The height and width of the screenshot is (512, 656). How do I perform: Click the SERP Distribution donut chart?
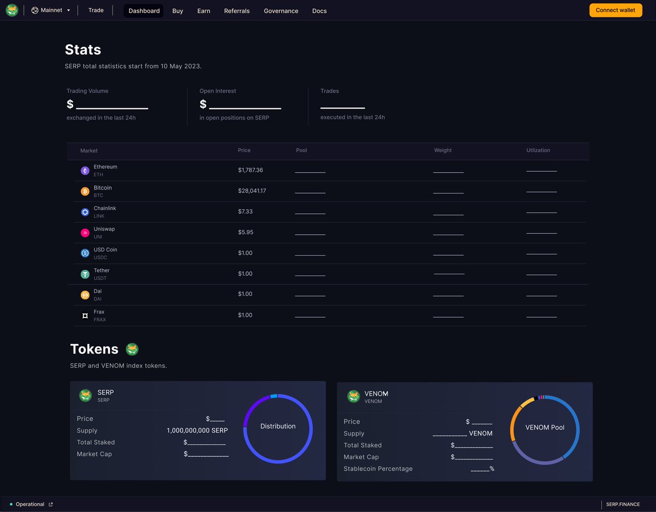tap(278, 428)
